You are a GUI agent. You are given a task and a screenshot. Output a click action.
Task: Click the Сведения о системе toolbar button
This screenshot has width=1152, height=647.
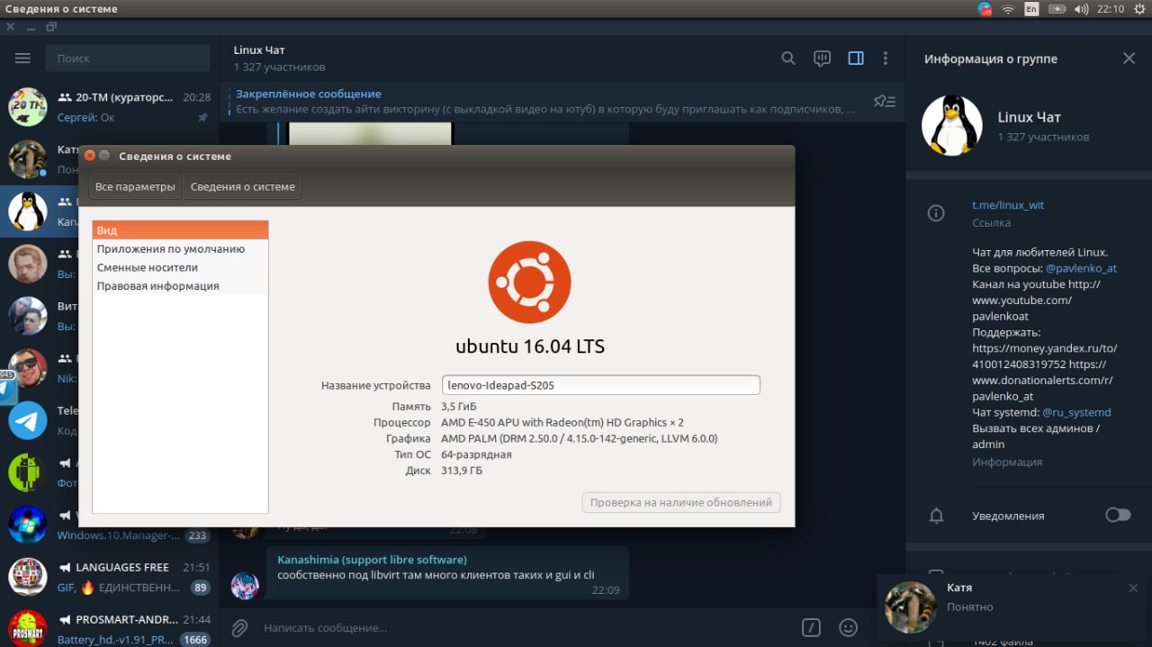tap(242, 187)
